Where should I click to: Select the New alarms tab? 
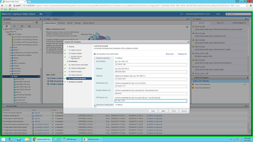pos(220,23)
